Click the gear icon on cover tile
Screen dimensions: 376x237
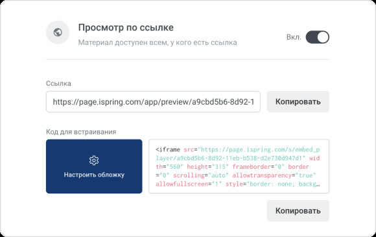pyautogui.click(x=94, y=160)
